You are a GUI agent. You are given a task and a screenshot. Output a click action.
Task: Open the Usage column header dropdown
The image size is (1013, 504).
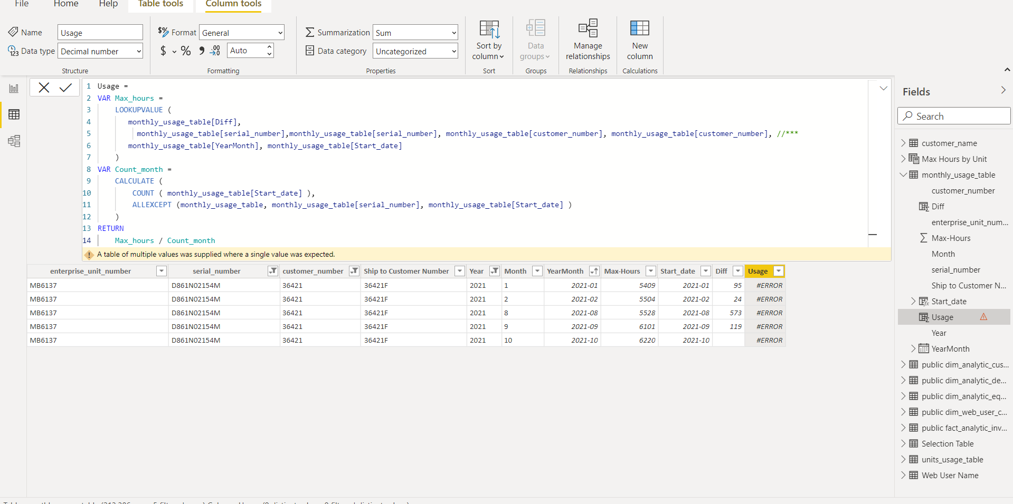(779, 271)
